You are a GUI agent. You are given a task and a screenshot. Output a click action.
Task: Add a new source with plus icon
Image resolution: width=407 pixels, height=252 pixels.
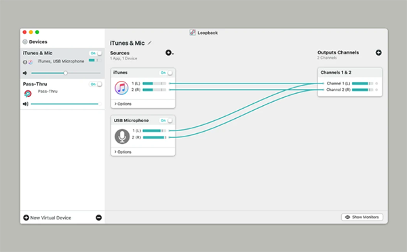[x=169, y=53]
